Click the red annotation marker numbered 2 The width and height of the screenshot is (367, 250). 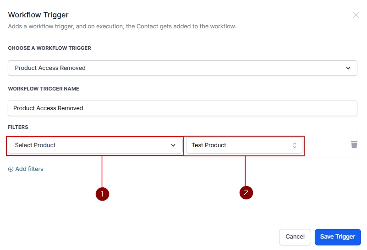[x=246, y=192]
